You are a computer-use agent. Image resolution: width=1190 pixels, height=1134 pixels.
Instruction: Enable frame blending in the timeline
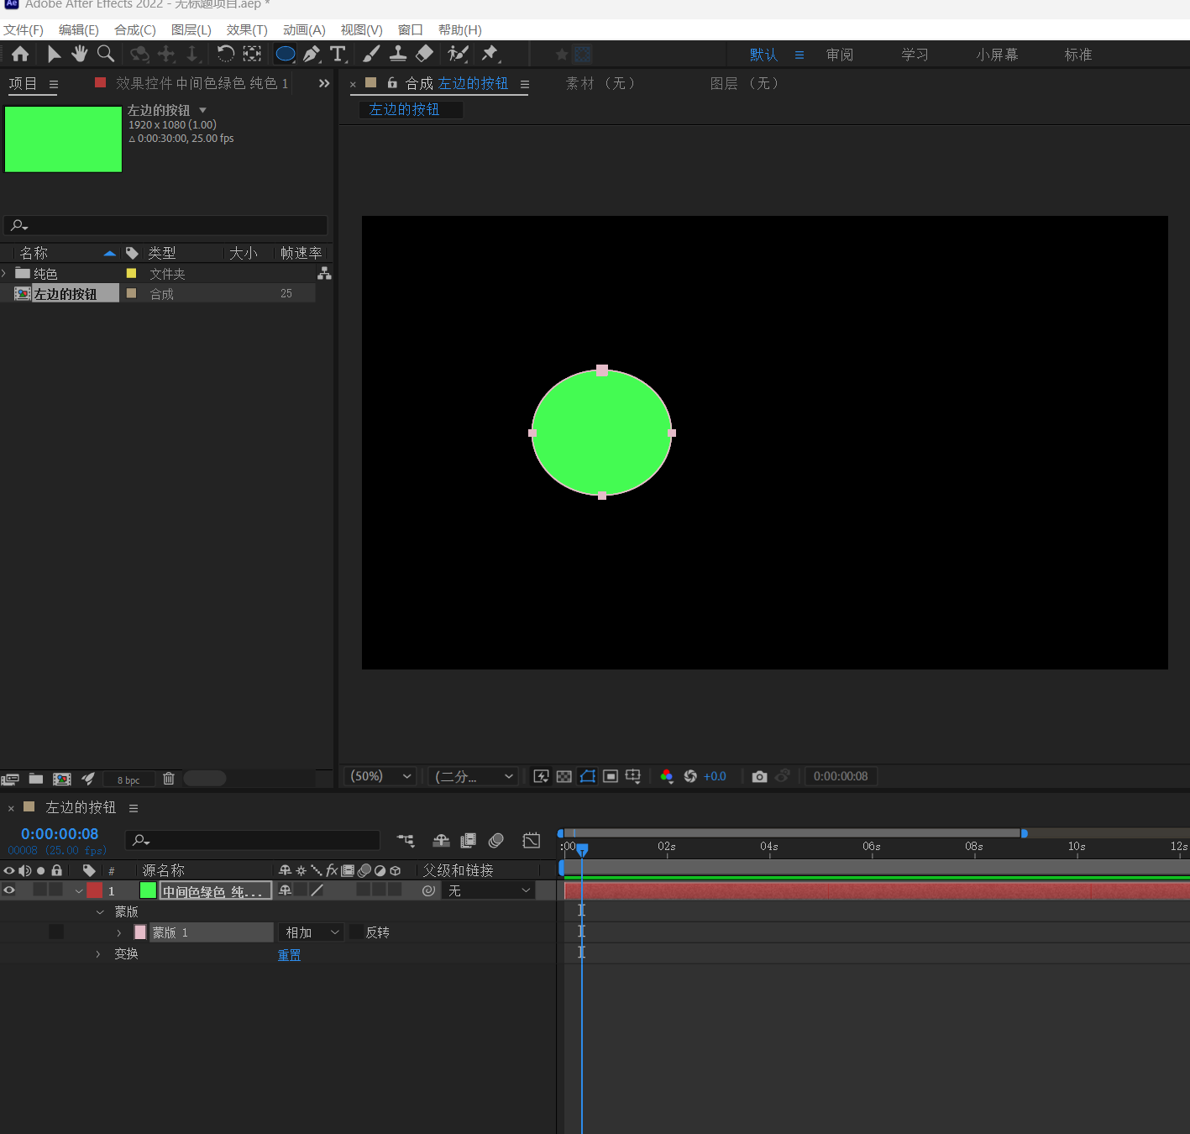pos(469,841)
